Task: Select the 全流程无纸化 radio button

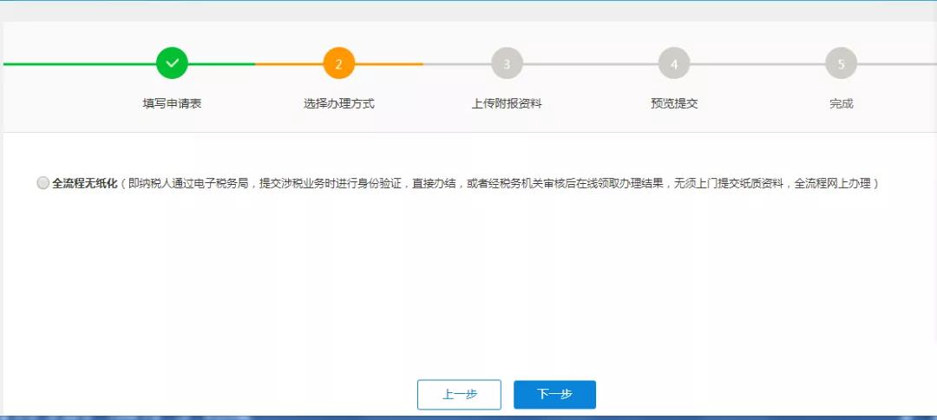Action: (x=43, y=183)
